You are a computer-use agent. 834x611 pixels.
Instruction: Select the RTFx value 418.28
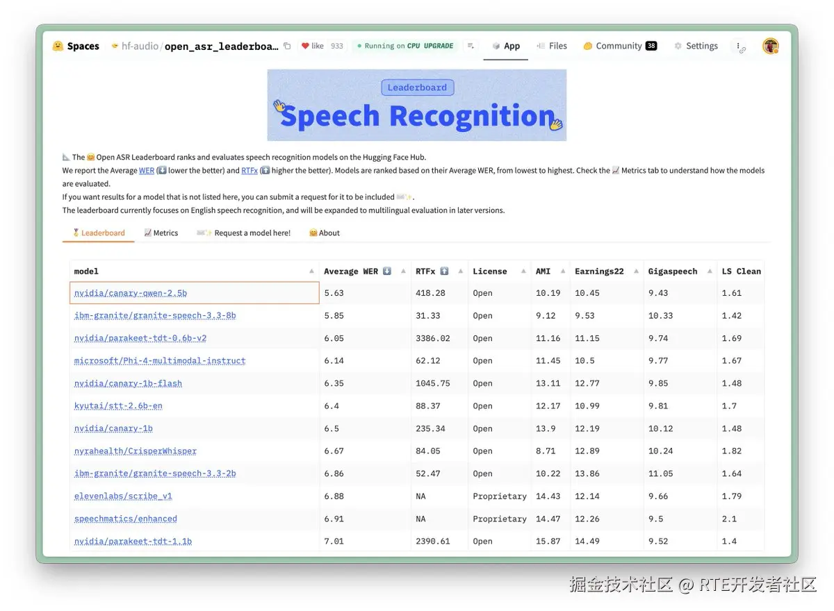click(x=430, y=293)
